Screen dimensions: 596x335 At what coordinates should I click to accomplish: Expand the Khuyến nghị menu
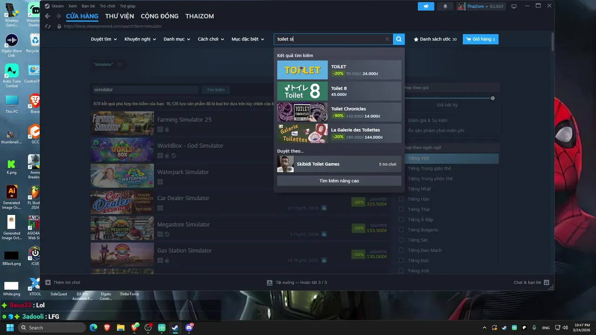click(140, 39)
